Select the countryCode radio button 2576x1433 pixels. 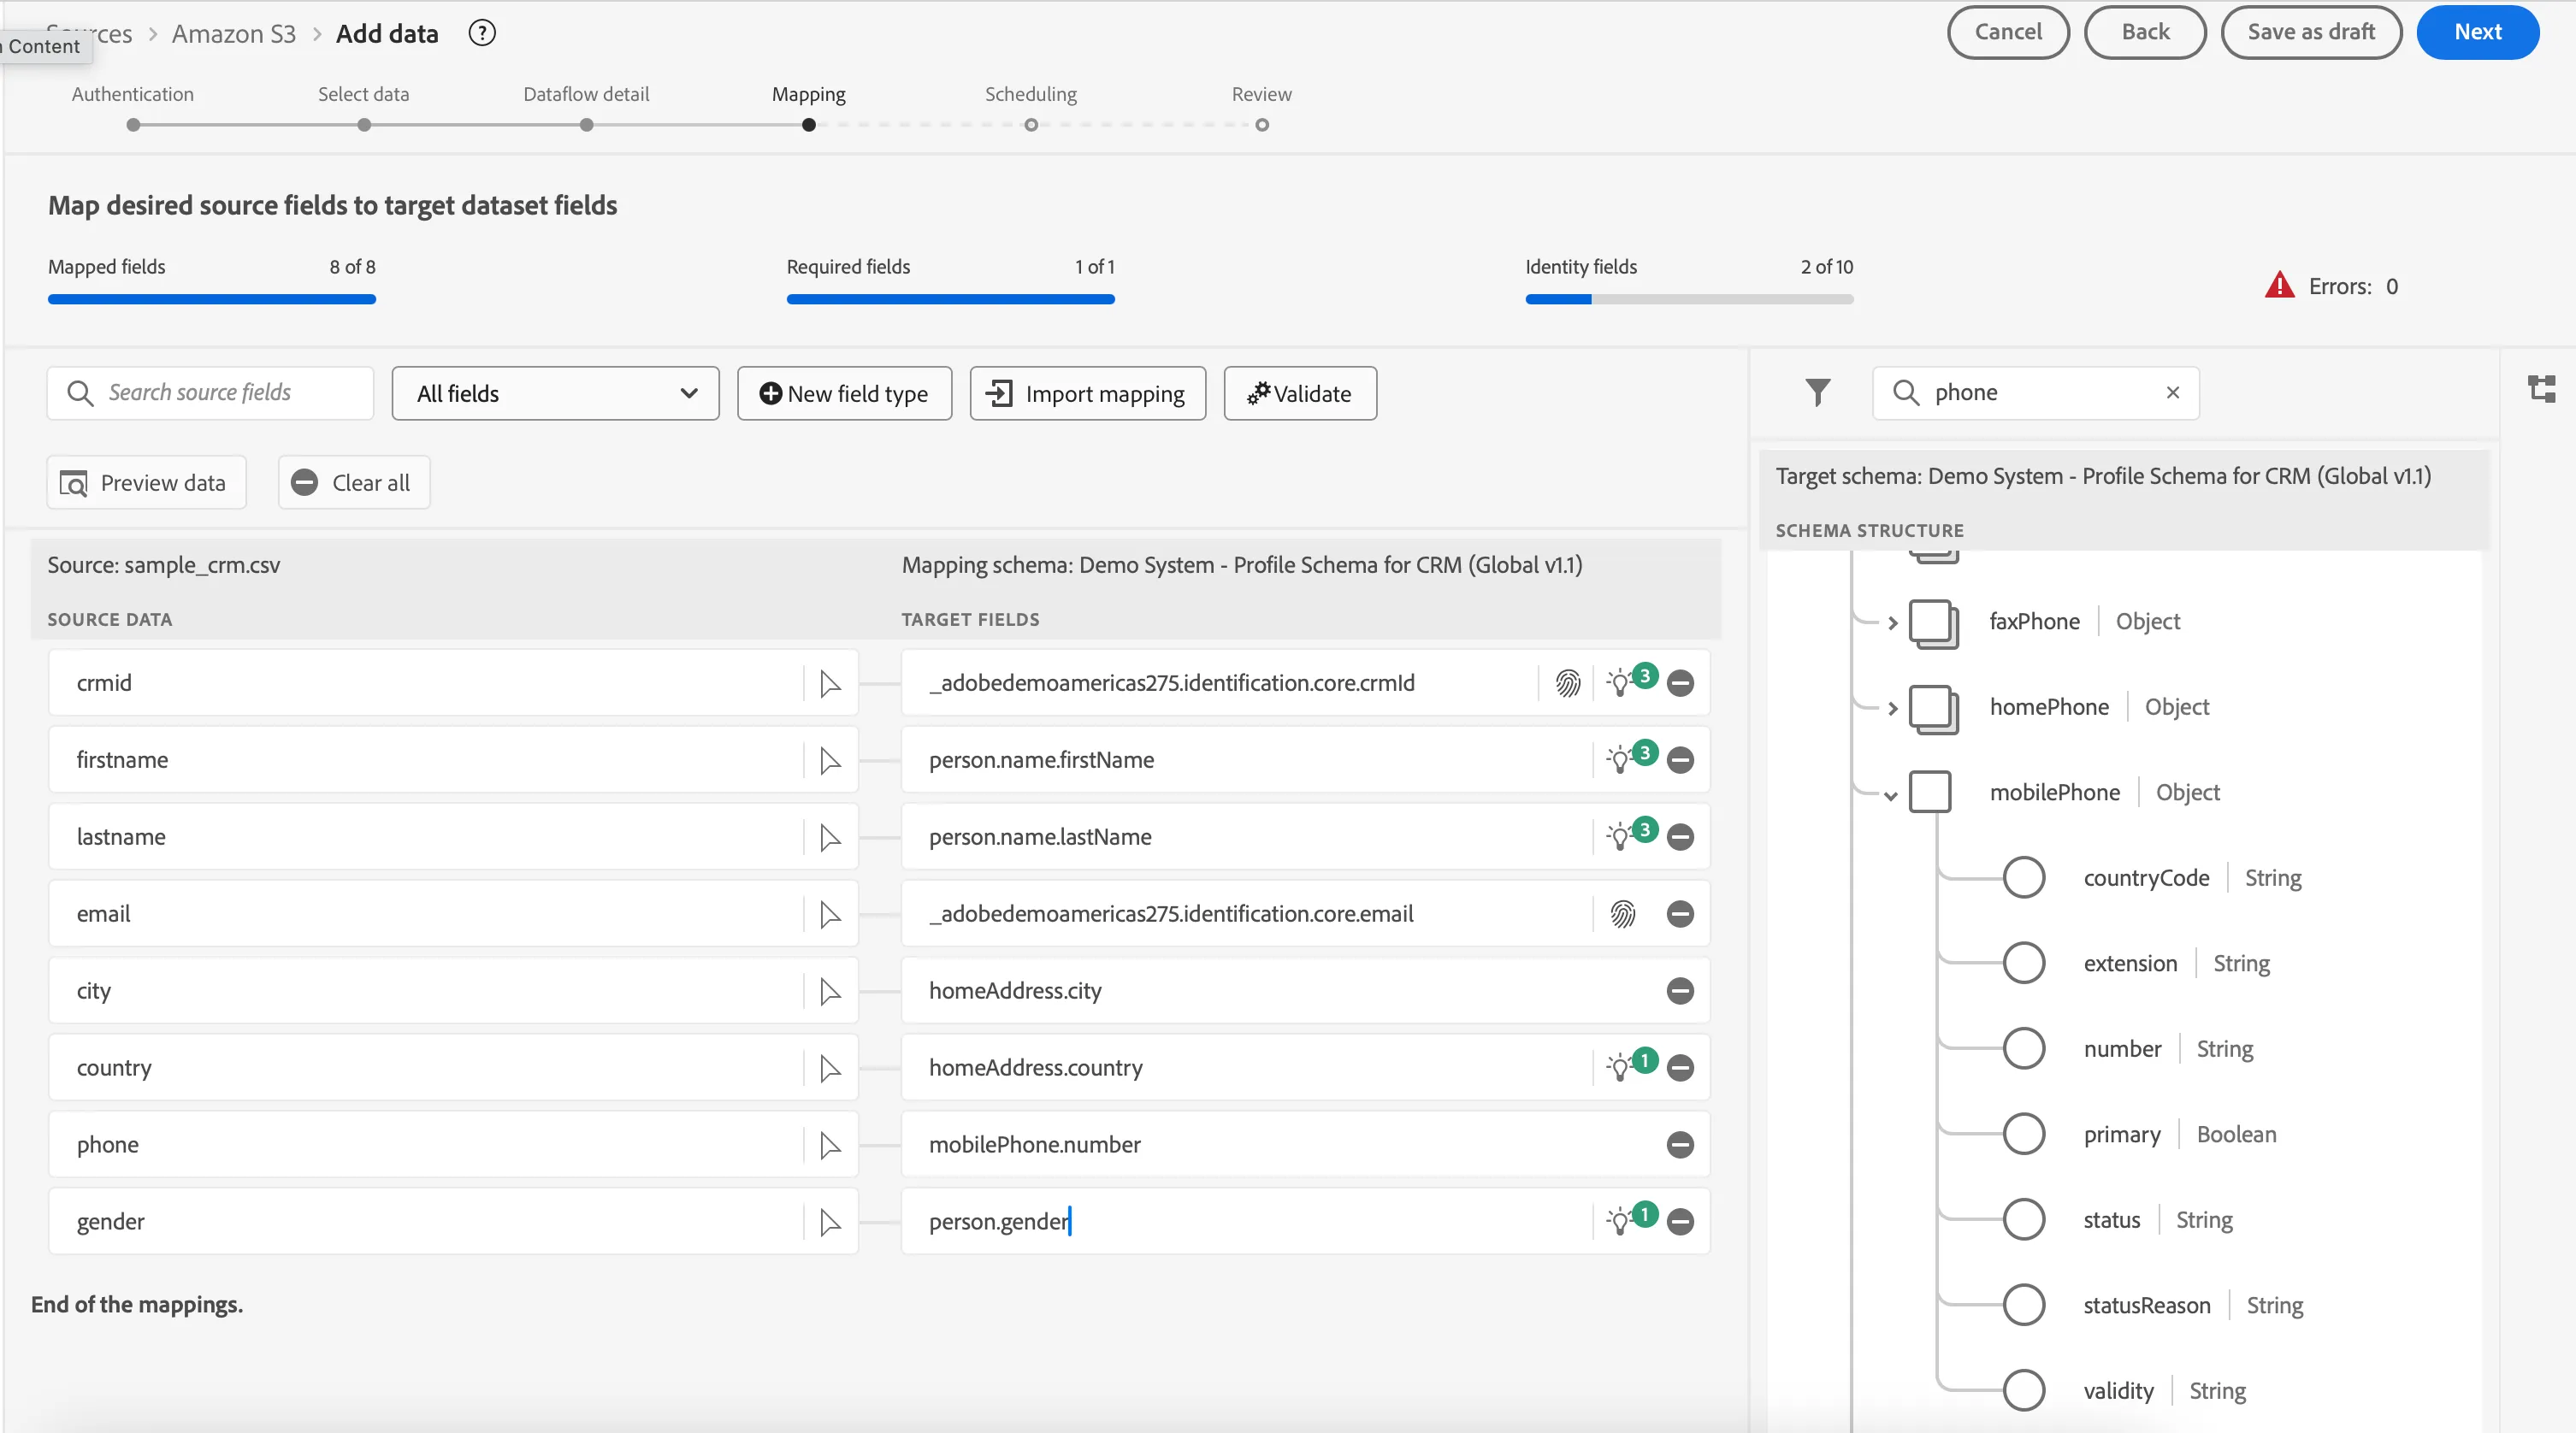2023,878
